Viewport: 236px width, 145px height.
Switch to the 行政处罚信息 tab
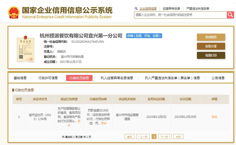click(x=79, y=78)
